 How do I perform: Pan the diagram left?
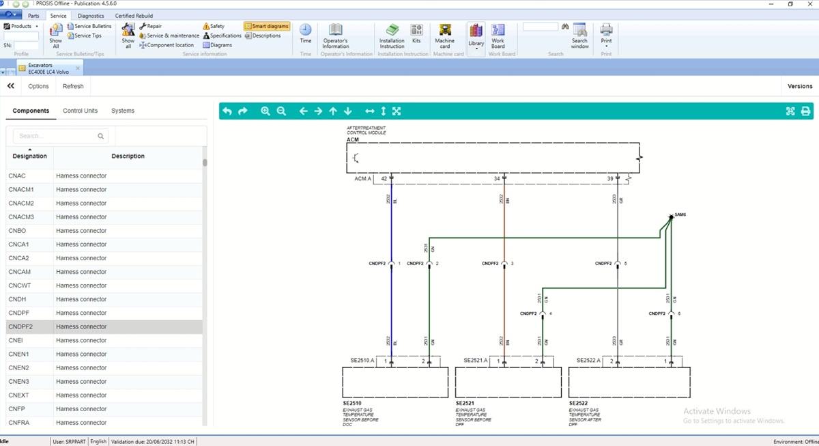pos(304,111)
